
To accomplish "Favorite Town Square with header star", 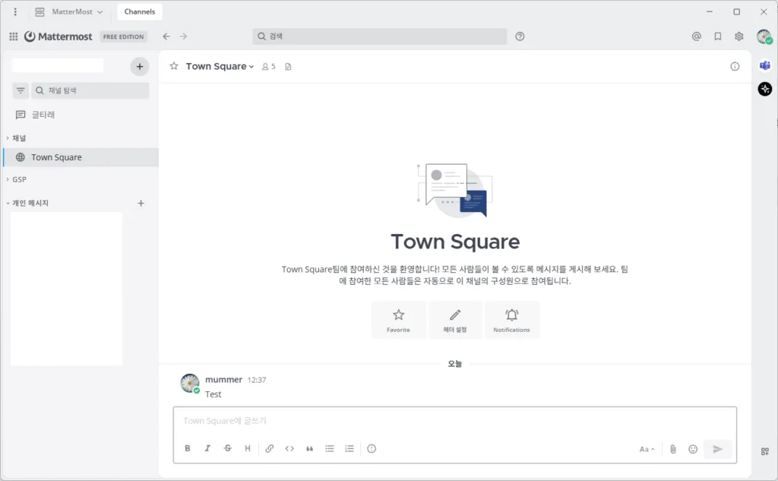I will (174, 66).
